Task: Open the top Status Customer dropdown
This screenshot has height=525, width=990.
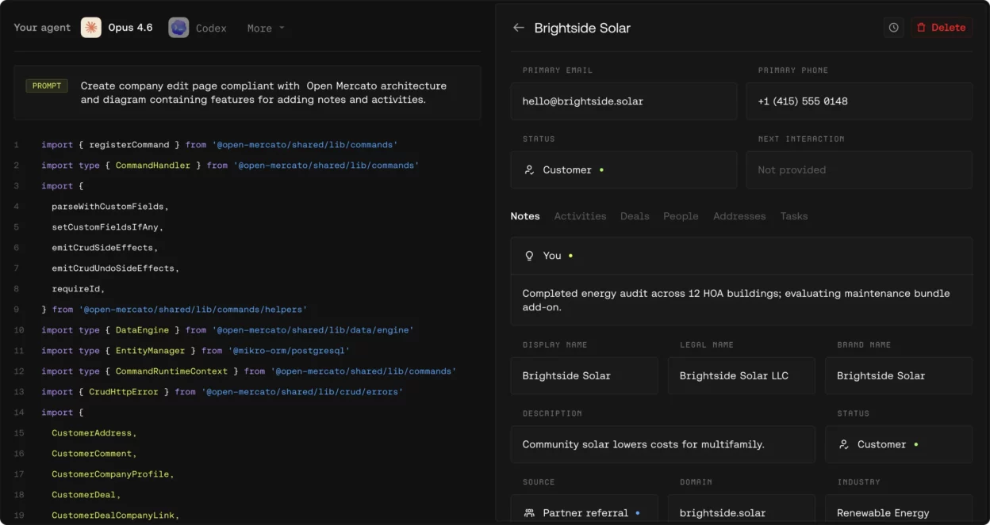Action: tap(624, 169)
